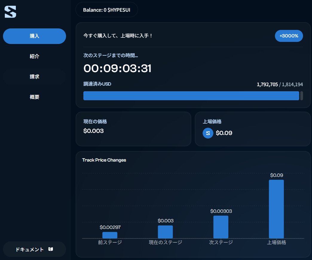Select the 前ステージ bar showing $0.00297
The image size is (312, 260).
pyautogui.click(x=110, y=235)
